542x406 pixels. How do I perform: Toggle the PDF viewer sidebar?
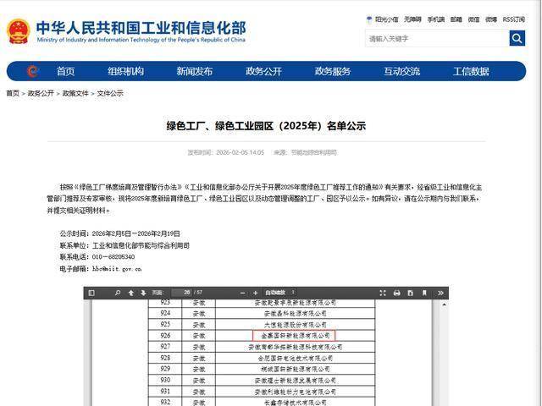coord(90,293)
